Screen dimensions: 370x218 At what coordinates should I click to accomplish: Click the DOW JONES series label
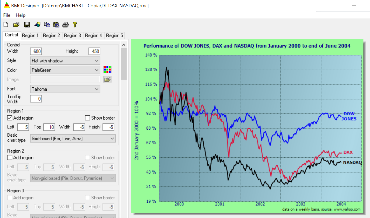pyautogui.click(x=349, y=116)
